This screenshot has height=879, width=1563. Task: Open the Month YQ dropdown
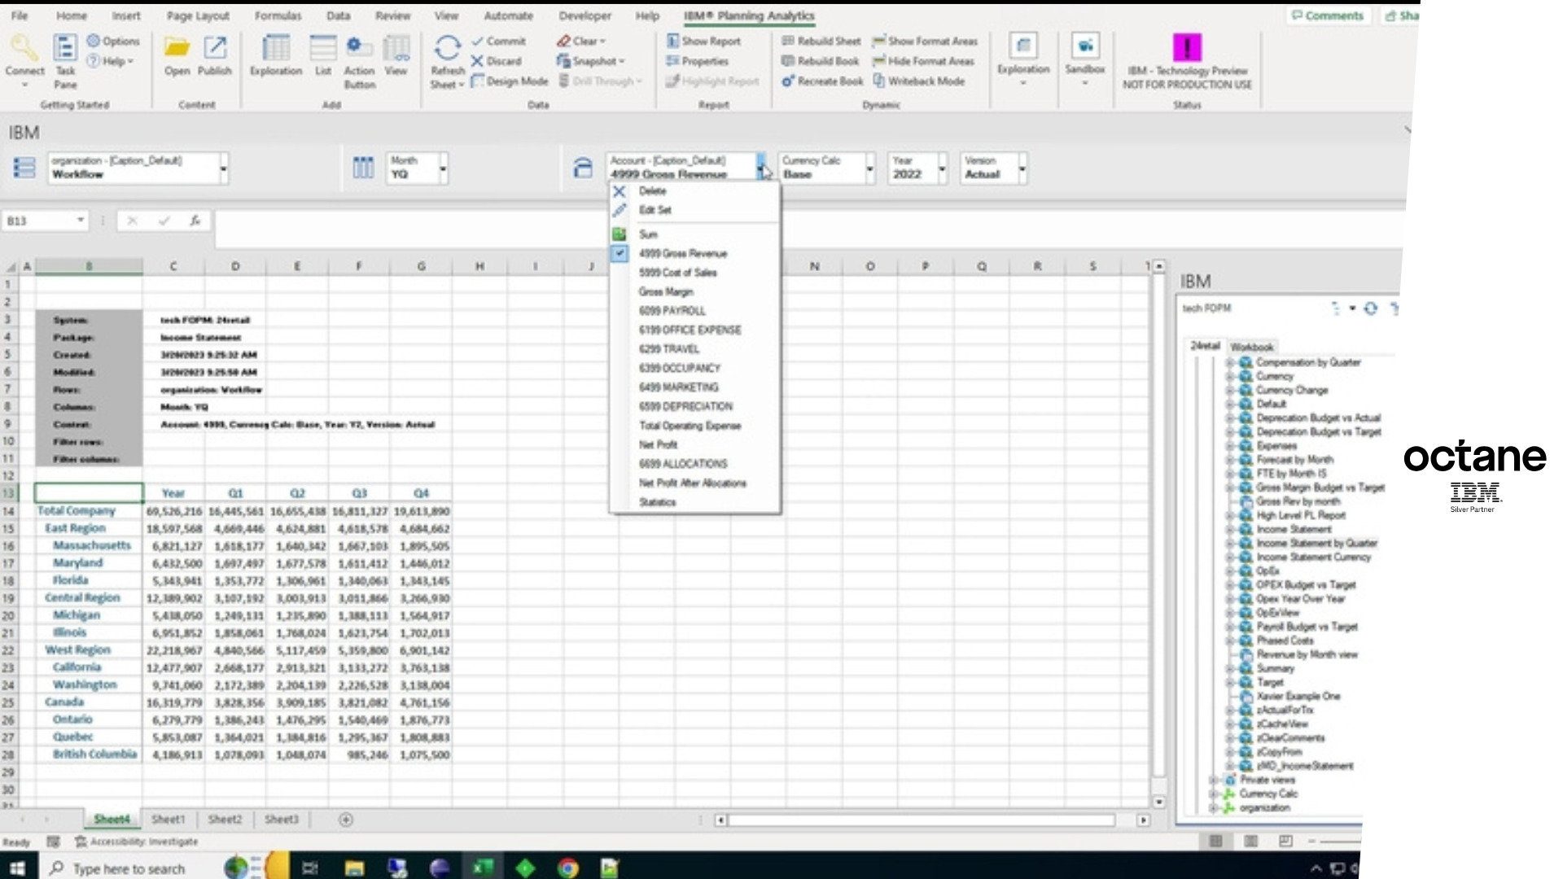441,168
